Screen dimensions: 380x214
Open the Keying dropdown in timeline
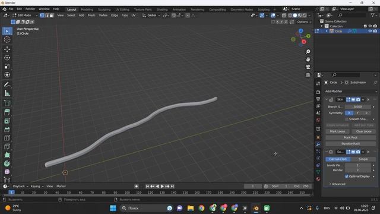coord(37,186)
